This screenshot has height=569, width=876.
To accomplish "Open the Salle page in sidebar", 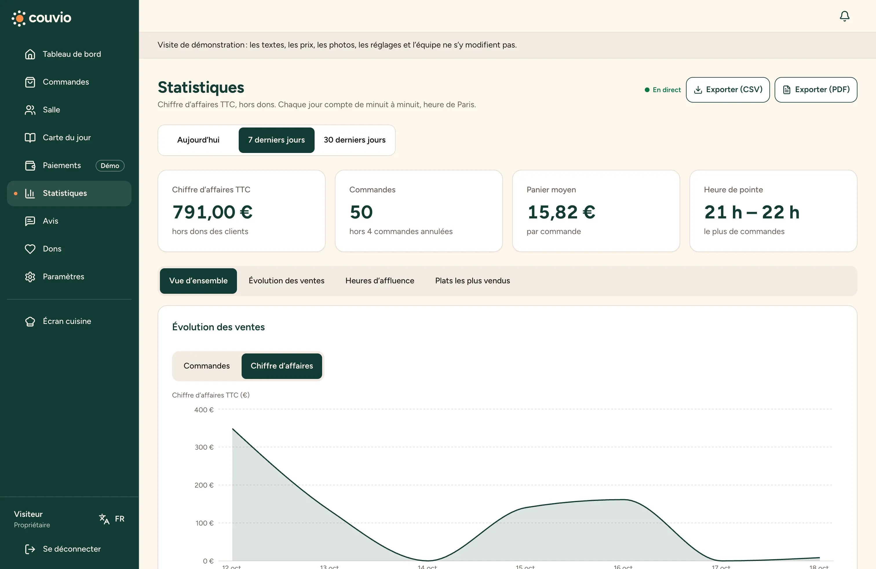I will coord(69,110).
